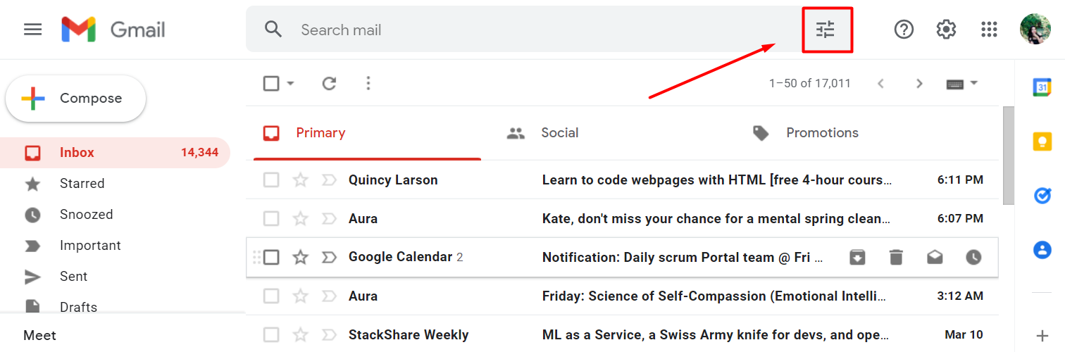Open the input tools keyboard dropdown arrow
Image resolution: width=1065 pixels, height=352 pixels.
974,83
